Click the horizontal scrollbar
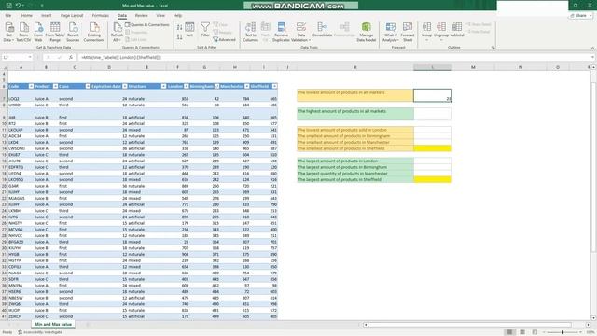Viewport: 597px width, 336px height. 470,325
